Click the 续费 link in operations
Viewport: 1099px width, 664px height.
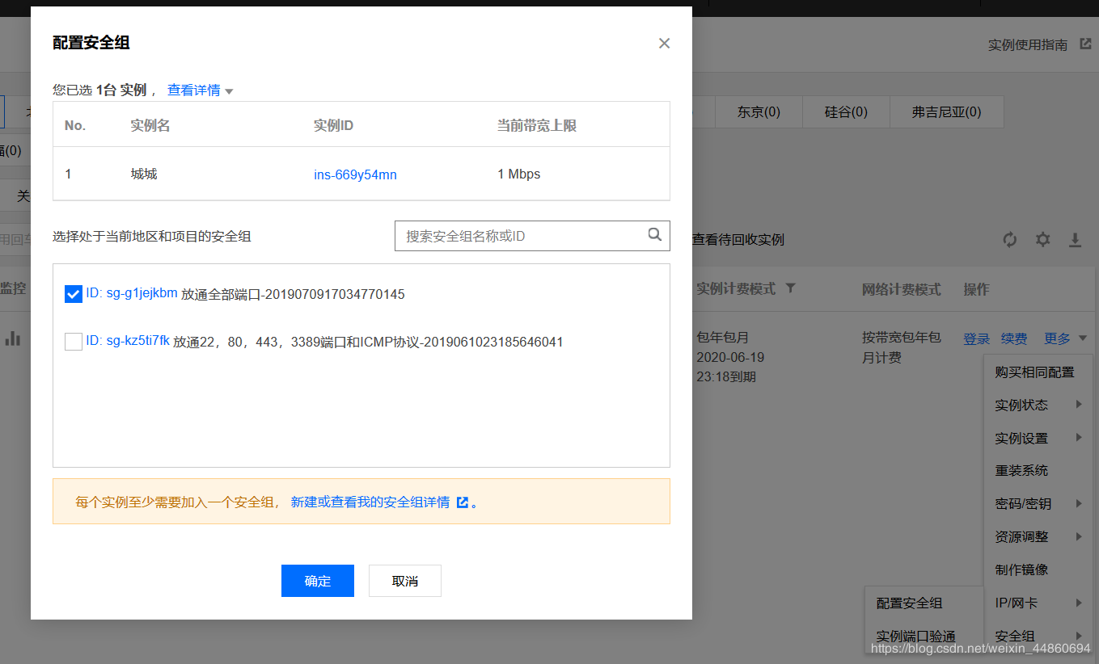click(1014, 338)
